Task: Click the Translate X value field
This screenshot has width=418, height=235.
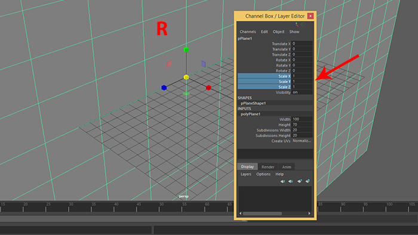Action: click(x=302, y=44)
